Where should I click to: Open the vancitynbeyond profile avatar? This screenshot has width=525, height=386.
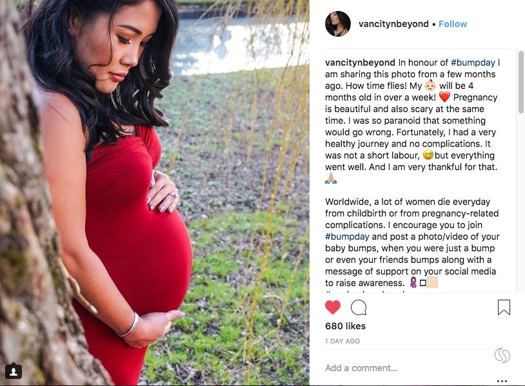tap(338, 24)
